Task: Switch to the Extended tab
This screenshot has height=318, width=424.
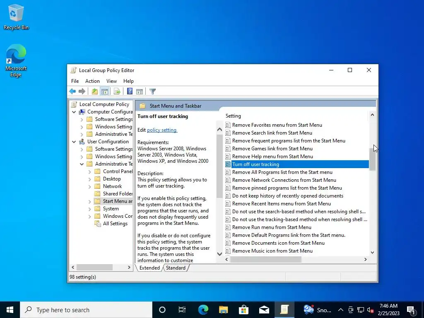Action: (x=149, y=268)
